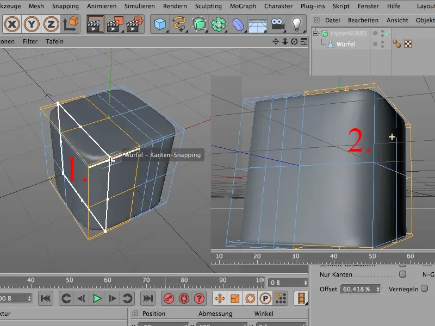Toggle rotation keyframe recording
The height and width of the screenshot is (326, 435).
tap(250, 298)
